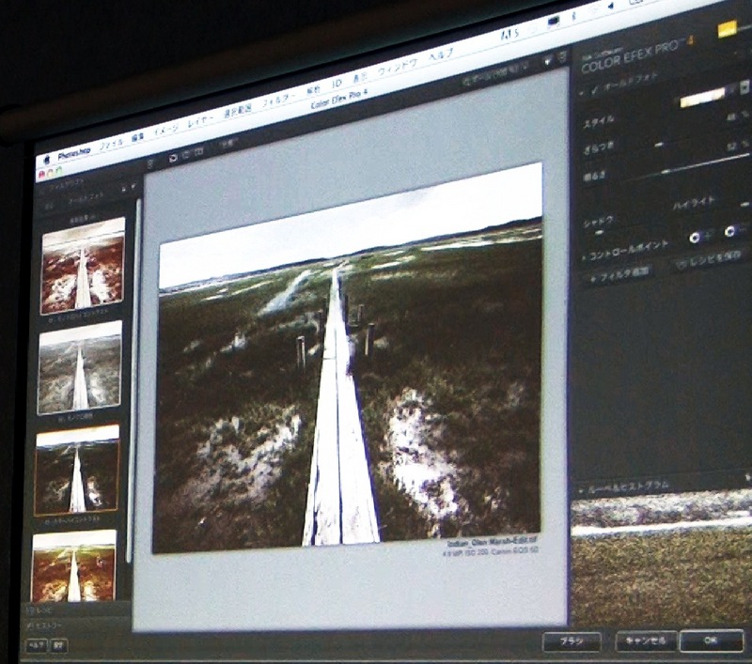This screenshot has height=664, width=752.
Task: Click the yellow Nikon logo icon
Action: pos(727,29)
